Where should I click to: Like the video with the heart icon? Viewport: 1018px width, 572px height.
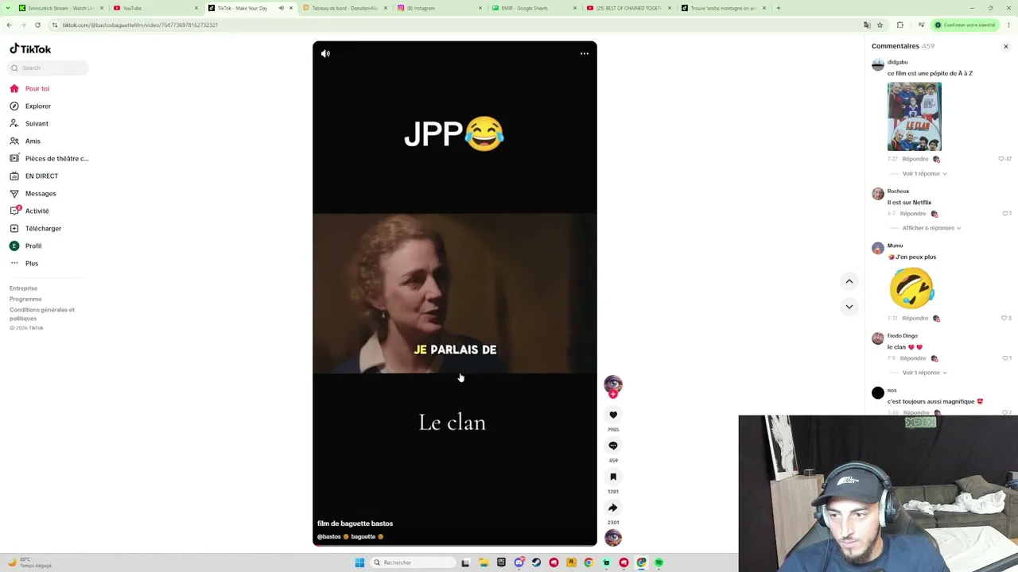(x=613, y=415)
